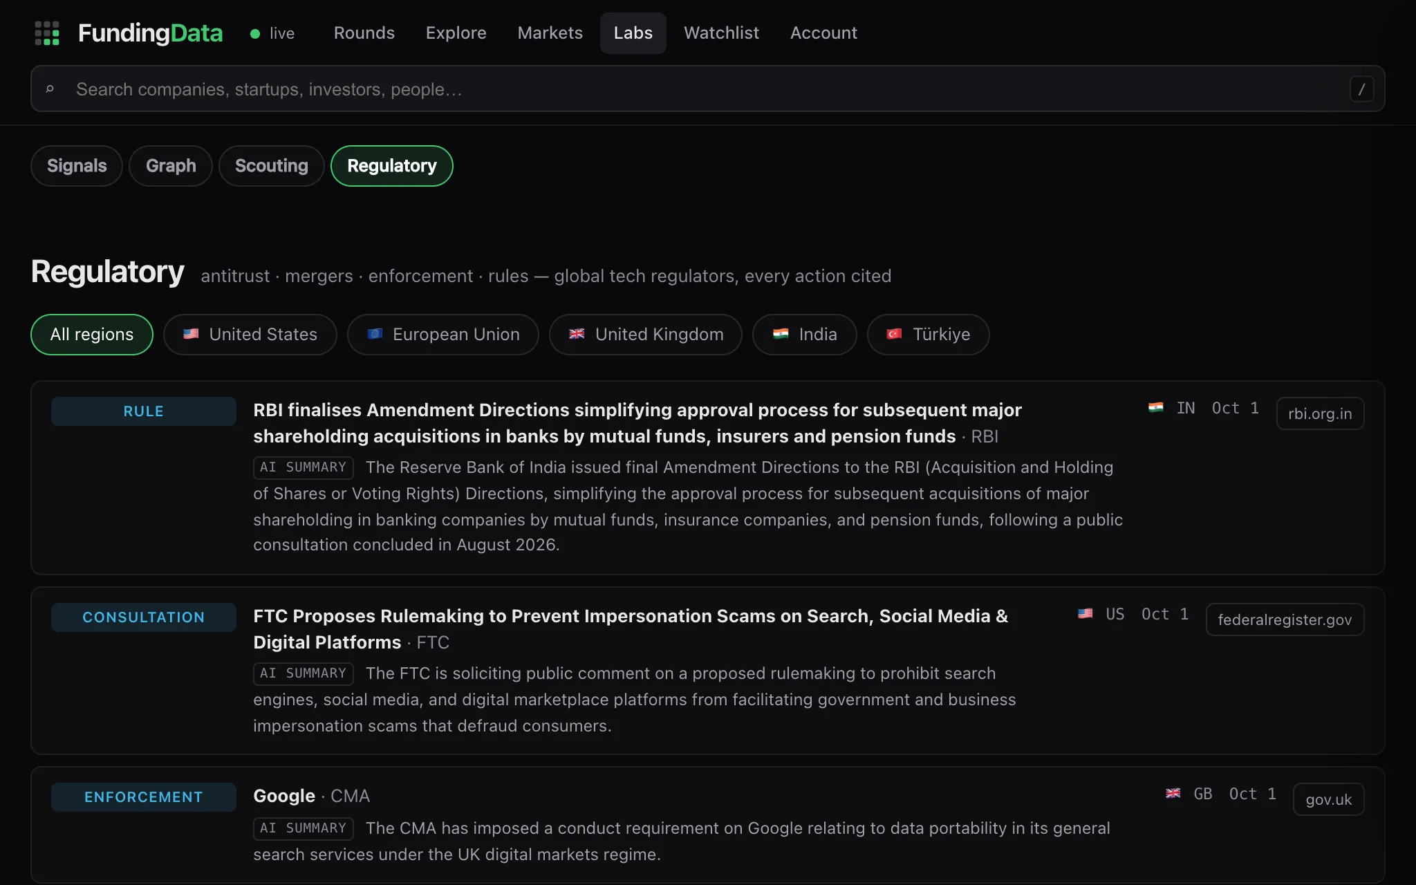Click the FundingData brand name

[150, 33]
